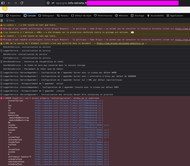The image size is (190, 166).
Task: Expand the ERROR TypeError stack trace
Action: [x=4, y=98]
